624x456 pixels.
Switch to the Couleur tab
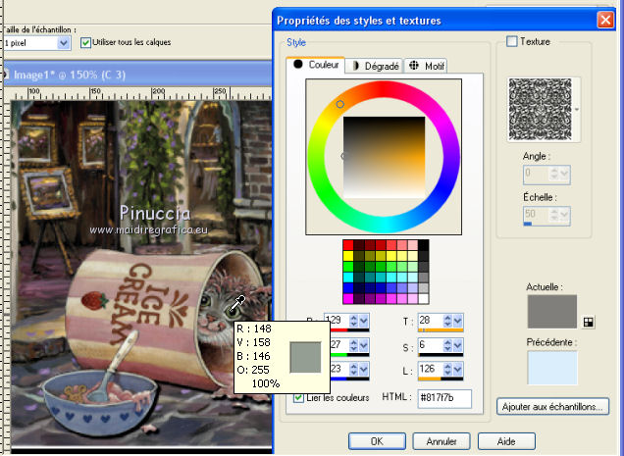pos(316,65)
